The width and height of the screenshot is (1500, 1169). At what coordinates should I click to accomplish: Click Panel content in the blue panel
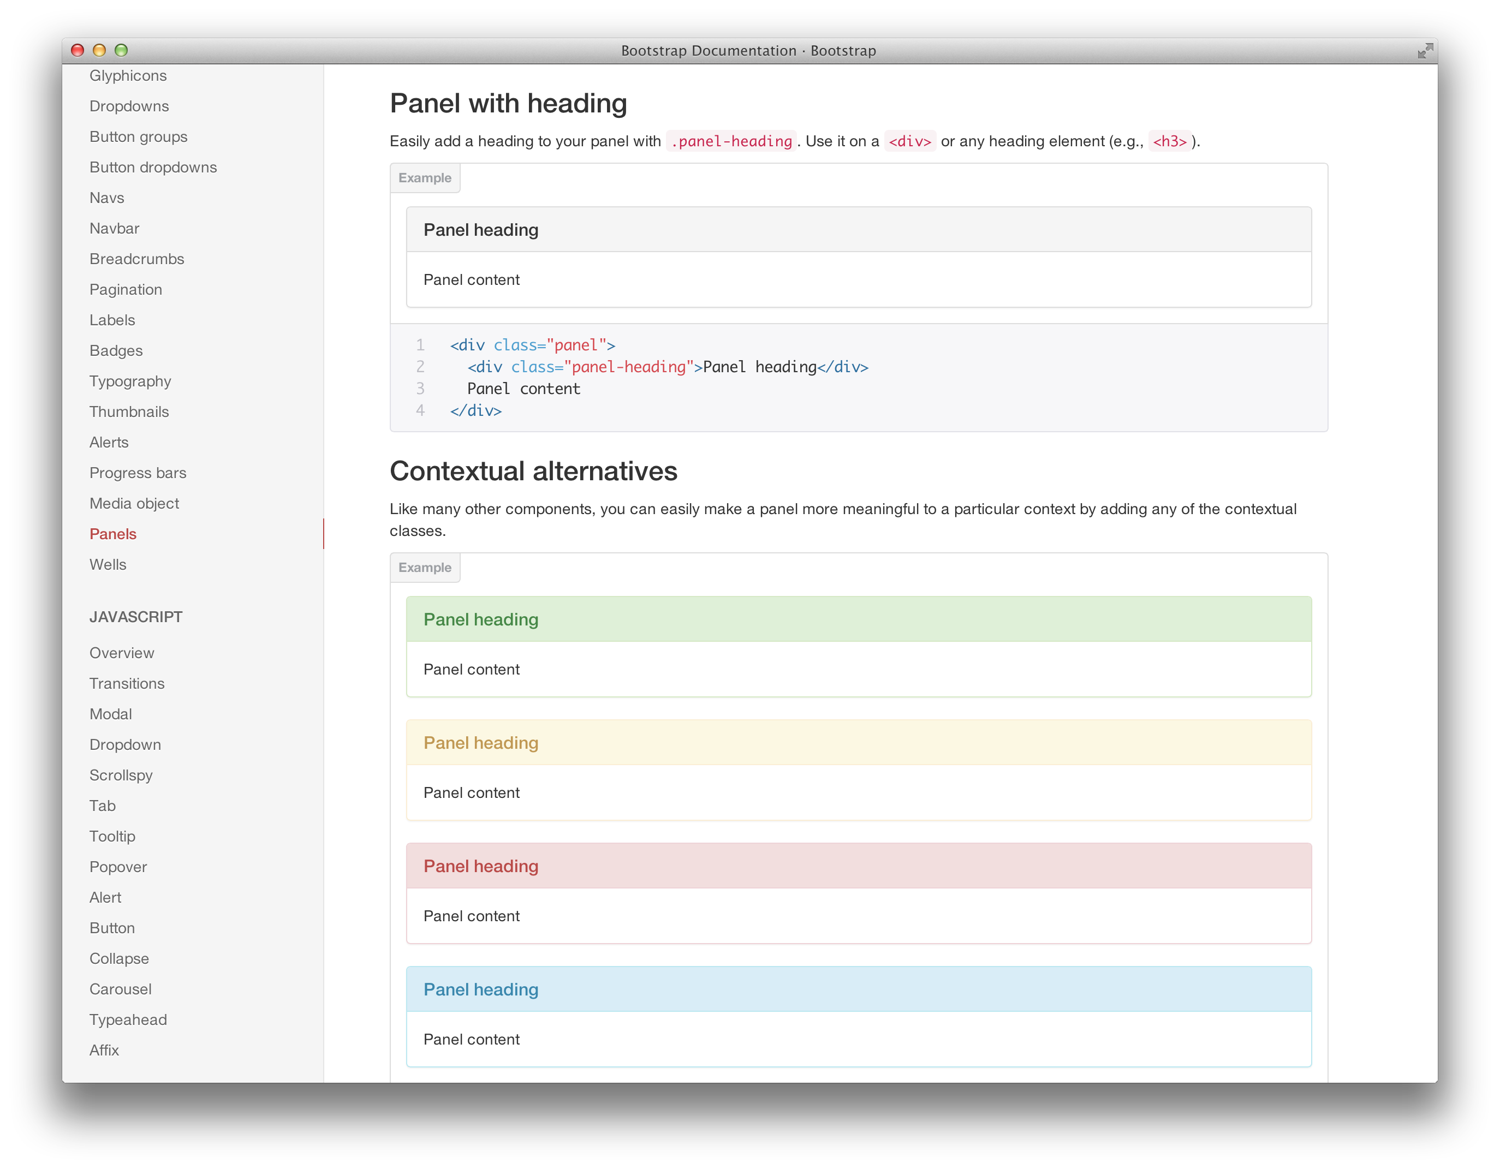coord(471,1040)
